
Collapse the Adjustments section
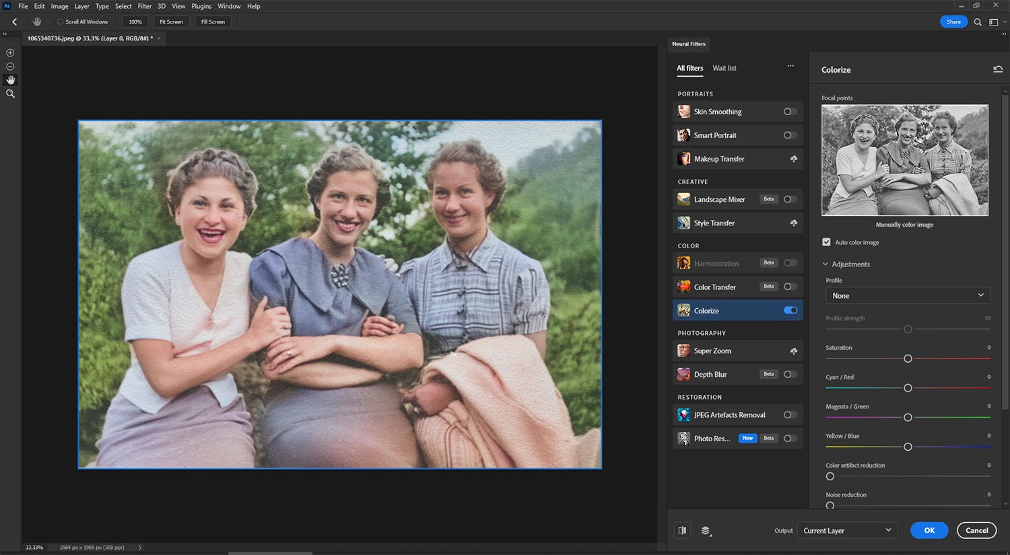click(826, 264)
